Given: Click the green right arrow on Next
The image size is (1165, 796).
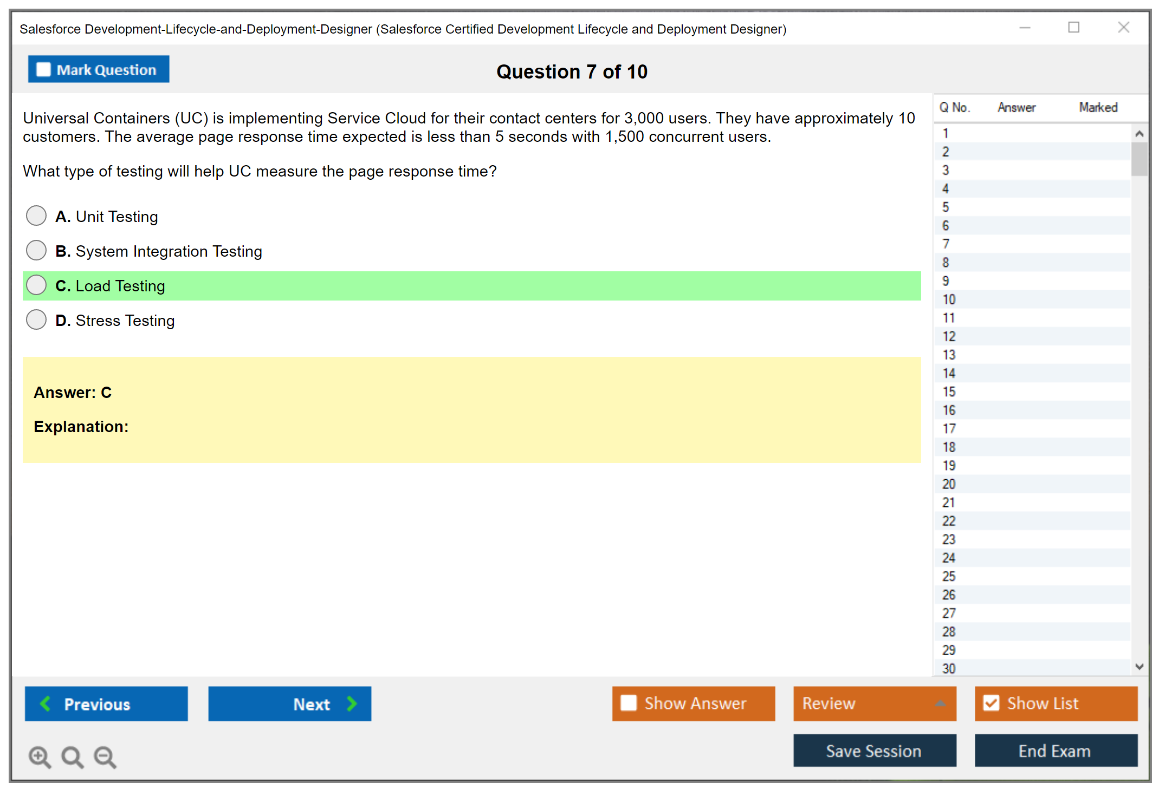Looking at the screenshot, I should pos(352,703).
